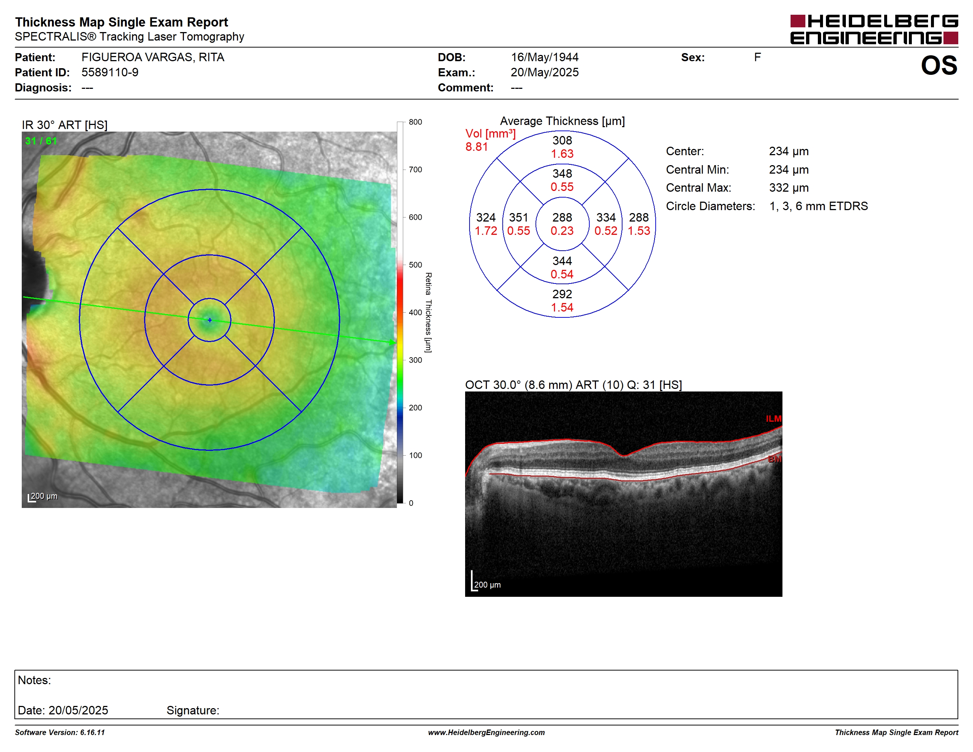Click the OS eye laterality label
Screen dimensions: 973x752
pyautogui.click(x=939, y=66)
